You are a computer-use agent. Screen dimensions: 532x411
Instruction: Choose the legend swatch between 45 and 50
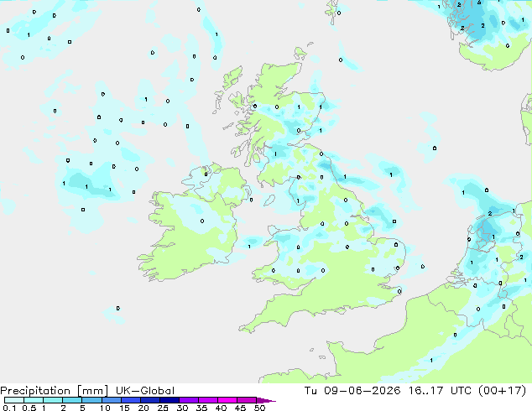[247, 400]
